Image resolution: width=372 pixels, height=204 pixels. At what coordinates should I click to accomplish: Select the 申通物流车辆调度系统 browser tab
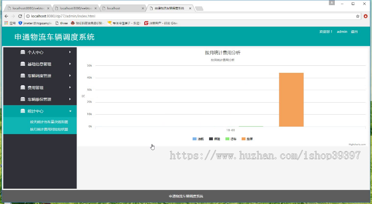click(x=170, y=8)
